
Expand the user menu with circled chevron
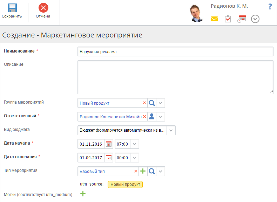pos(255,19)
